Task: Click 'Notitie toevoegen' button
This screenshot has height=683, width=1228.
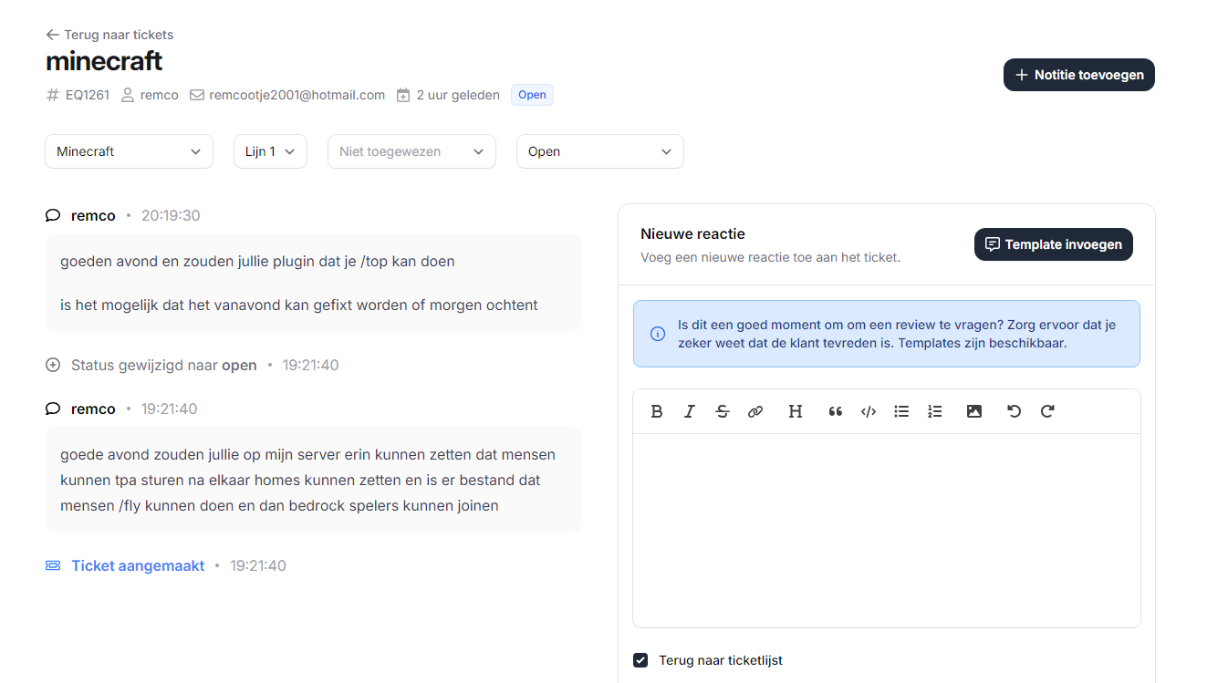Action: [1078, 75]
